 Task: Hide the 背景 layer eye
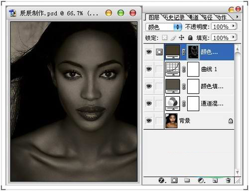[149, 120]
